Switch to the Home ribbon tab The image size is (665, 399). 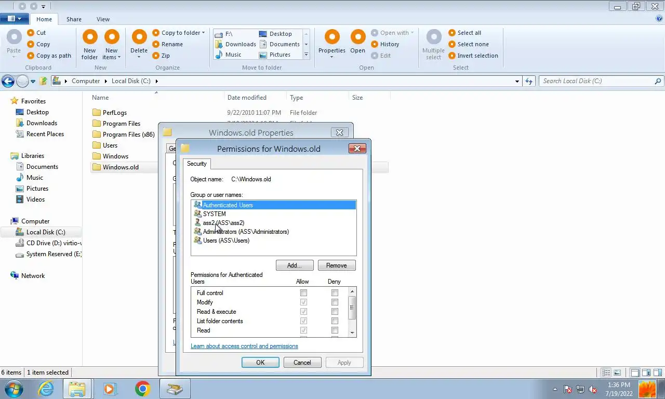point(44,19)
